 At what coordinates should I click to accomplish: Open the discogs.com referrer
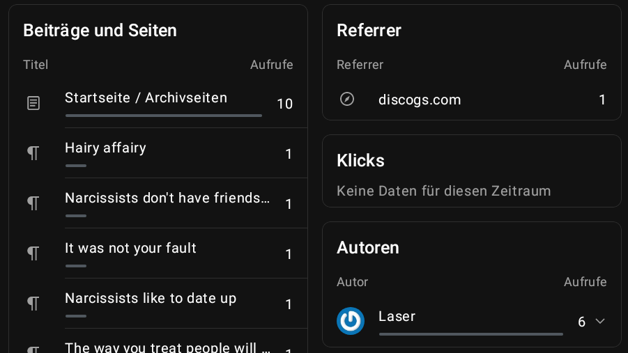[420, 100]
